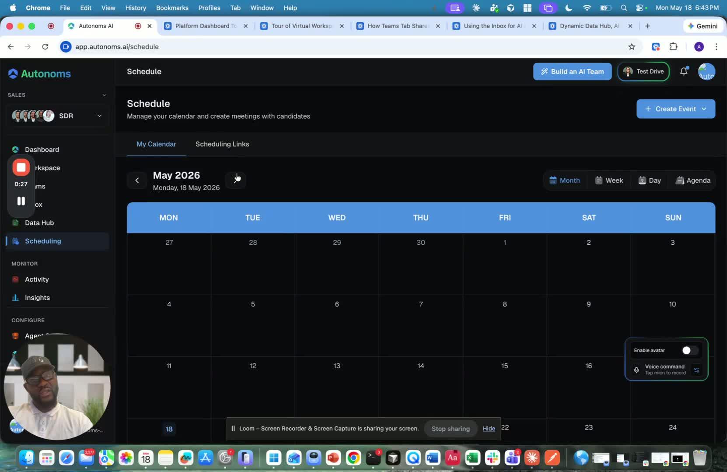The height and width of the screenshot is (472, 727).
Task: Open Excel from the Dock
Action: pyautogui.click(x=472, y=458)
